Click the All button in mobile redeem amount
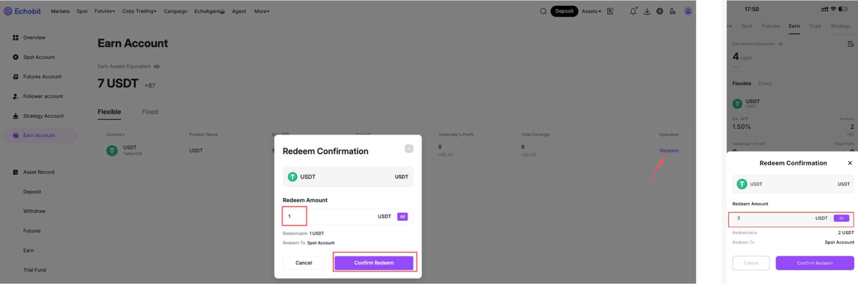Image resolution: width=858 pixels, height=285 pixels. click(x=841, y=218)
